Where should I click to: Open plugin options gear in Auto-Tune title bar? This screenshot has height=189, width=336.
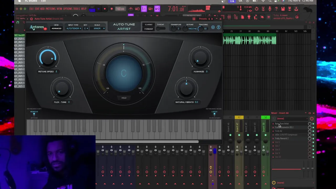pos(31,19)
